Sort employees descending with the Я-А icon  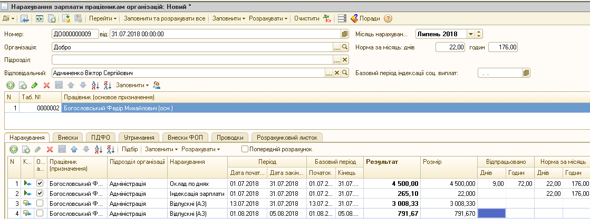(108, 86)
